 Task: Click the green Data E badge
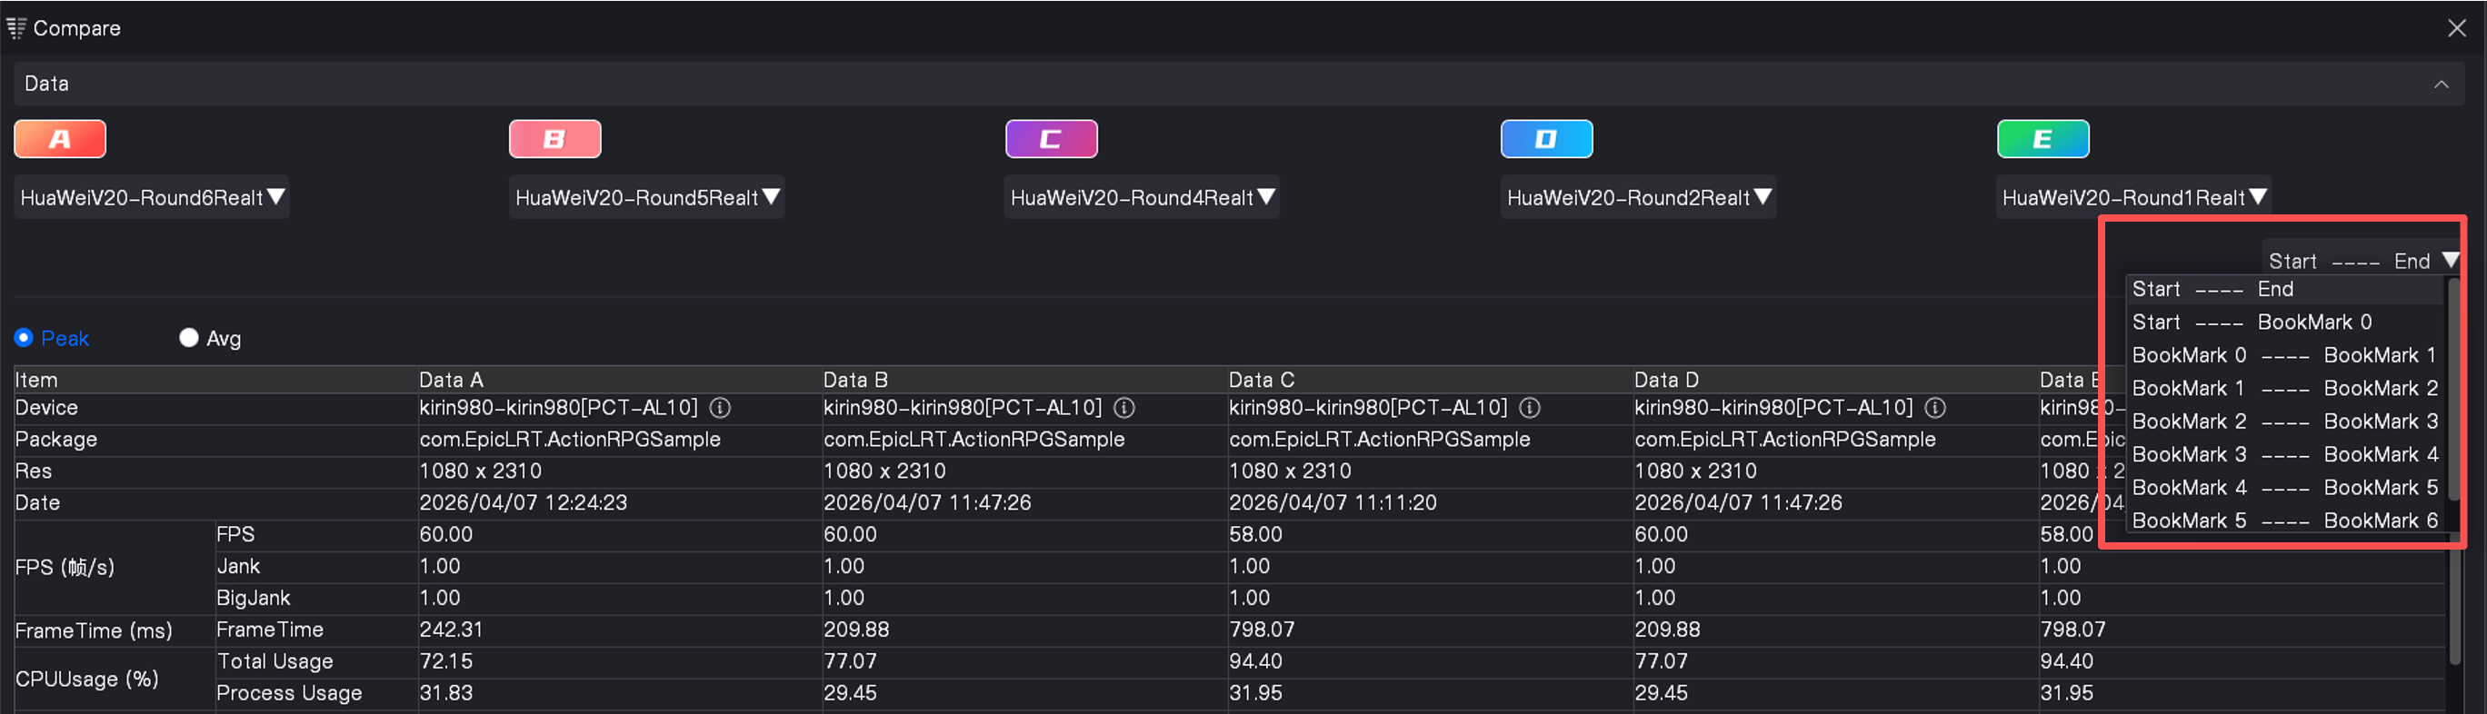[2043, 139]
